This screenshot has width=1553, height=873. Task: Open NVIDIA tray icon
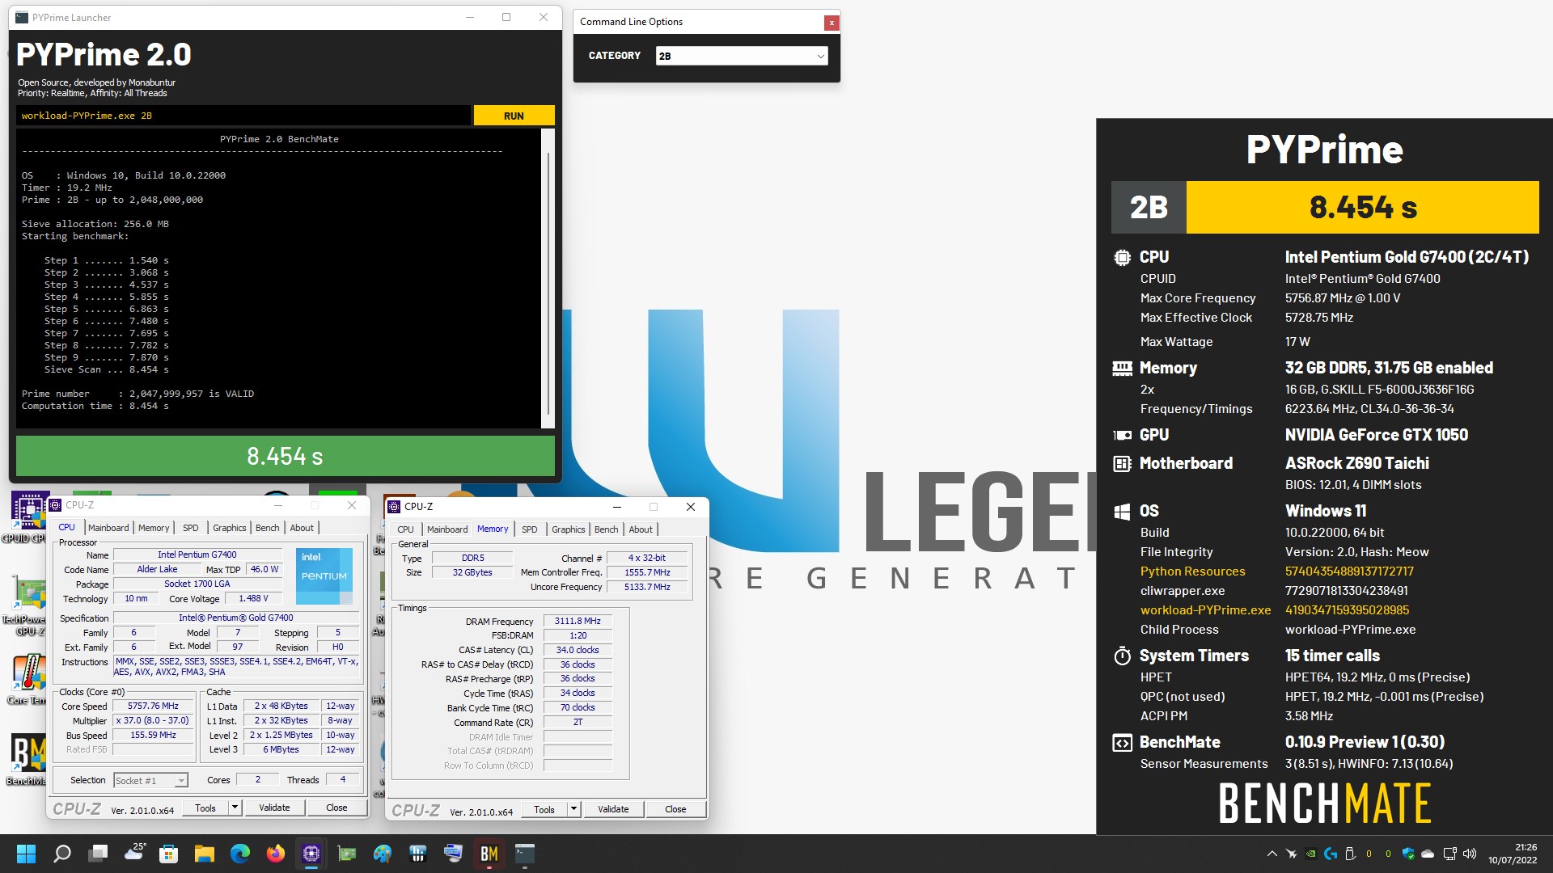pos(1310,854)
